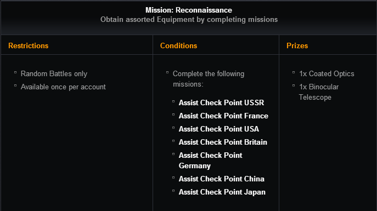Open the Assist Check Point China mission
Screen dimensions: 377x211
pyautogui.click(x=222, y=179)
